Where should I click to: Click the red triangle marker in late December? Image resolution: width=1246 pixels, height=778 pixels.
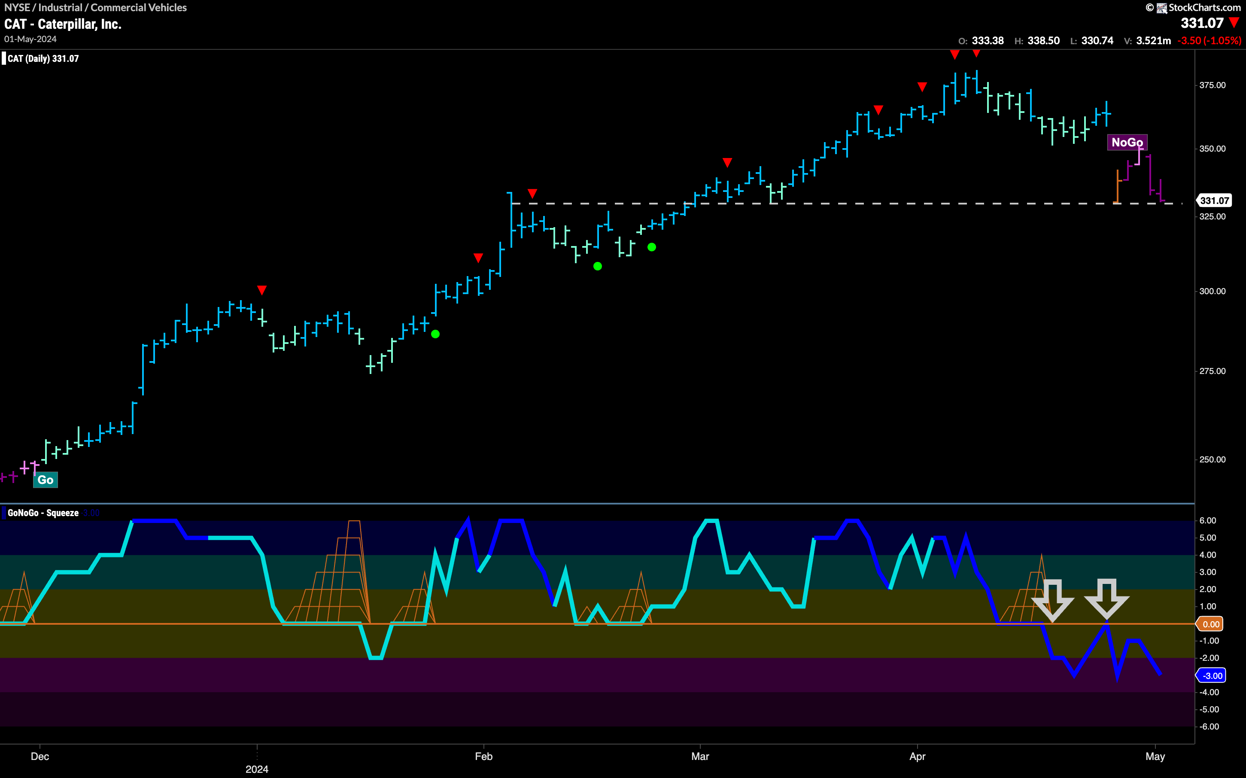click(x=262, y=290)
